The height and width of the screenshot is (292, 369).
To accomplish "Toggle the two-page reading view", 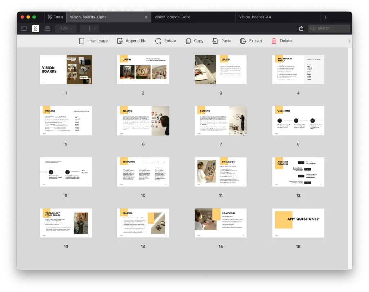I will point(48,29).
